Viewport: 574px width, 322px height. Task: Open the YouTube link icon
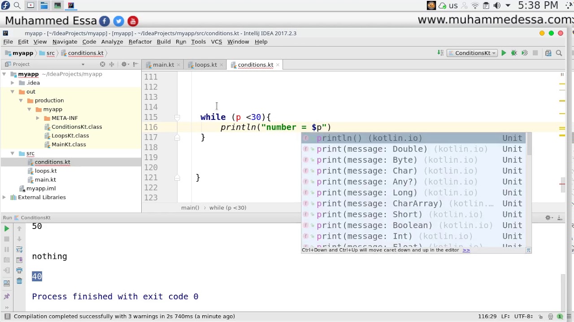point(133,21)
